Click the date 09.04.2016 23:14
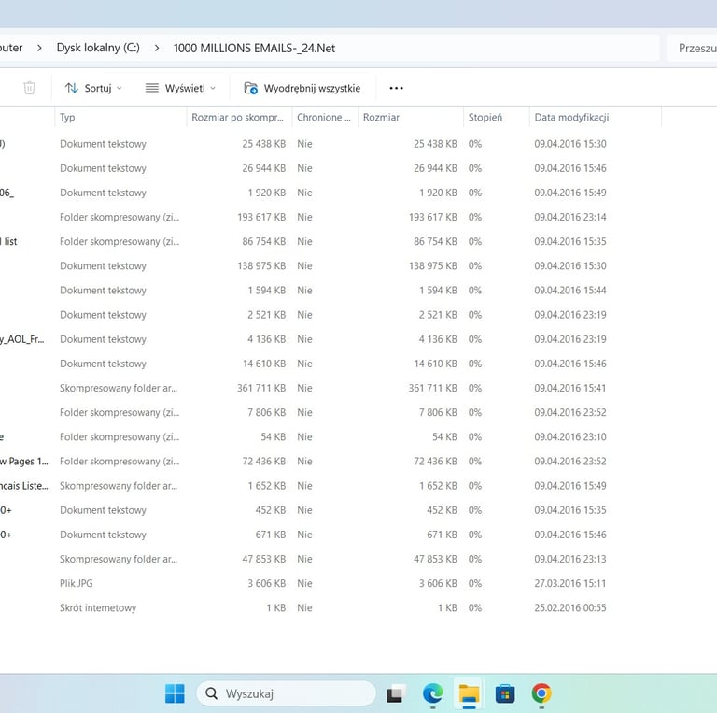 (x=569, y=217)
